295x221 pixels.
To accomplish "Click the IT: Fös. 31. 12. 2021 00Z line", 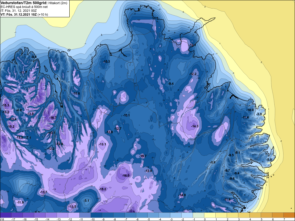I will tap(18, 11).
